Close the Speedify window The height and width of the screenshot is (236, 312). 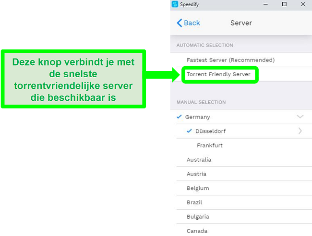303,4
